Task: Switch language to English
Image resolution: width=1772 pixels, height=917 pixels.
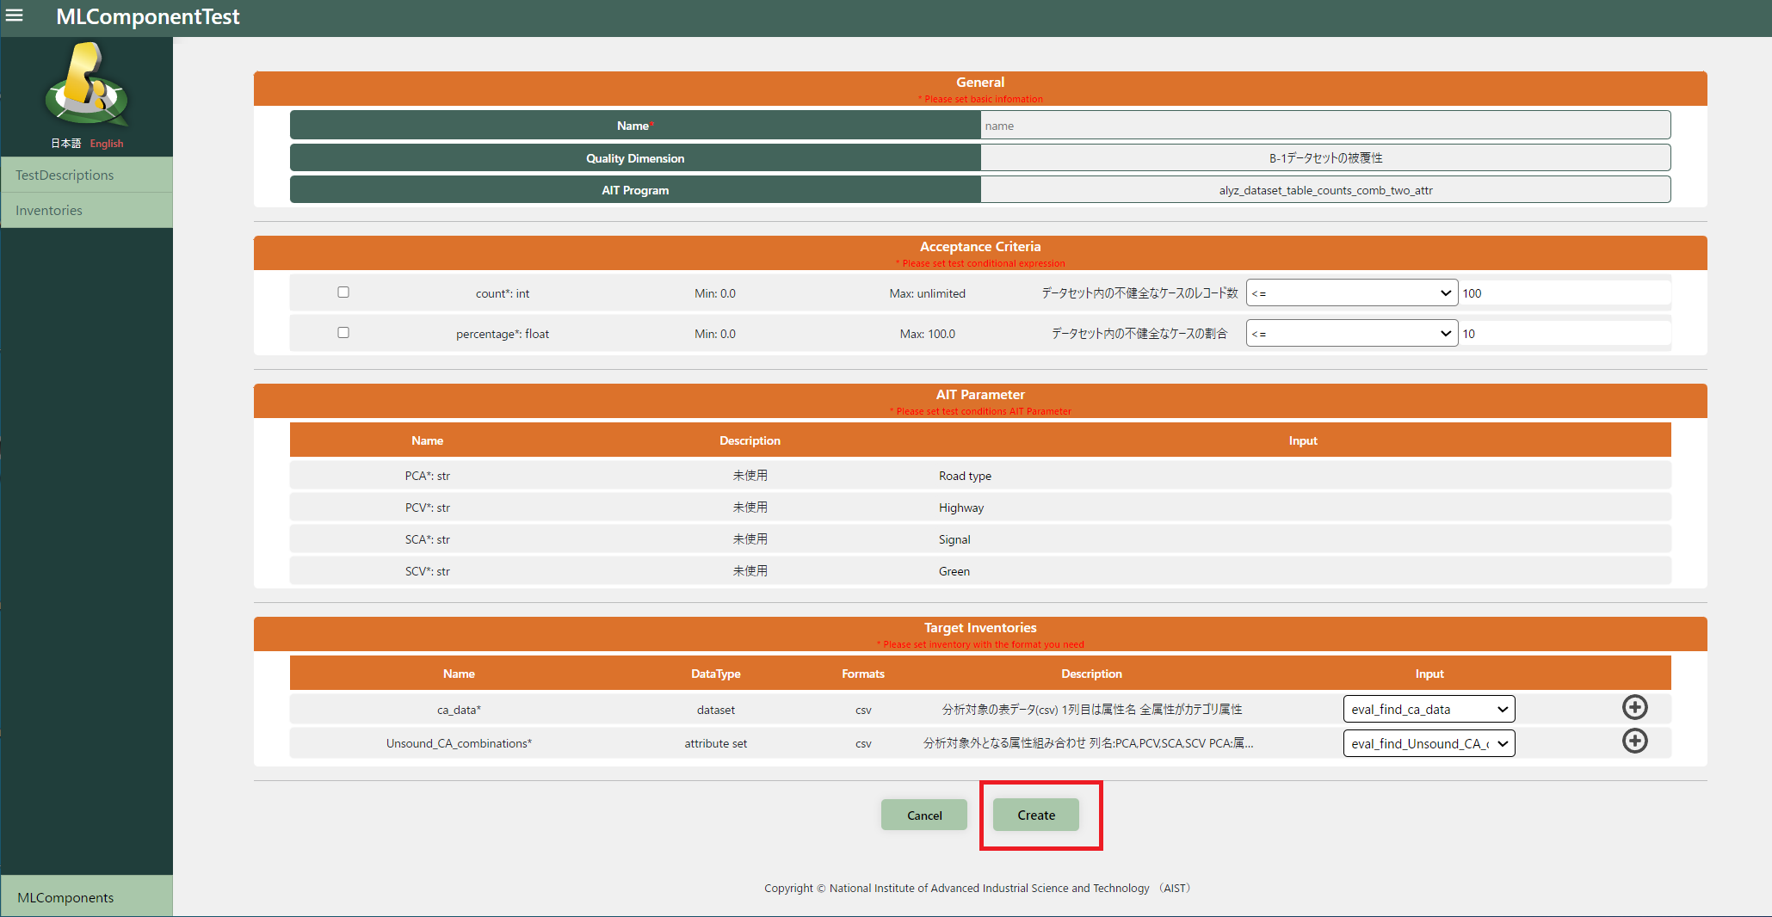Action: coord(107,144)
